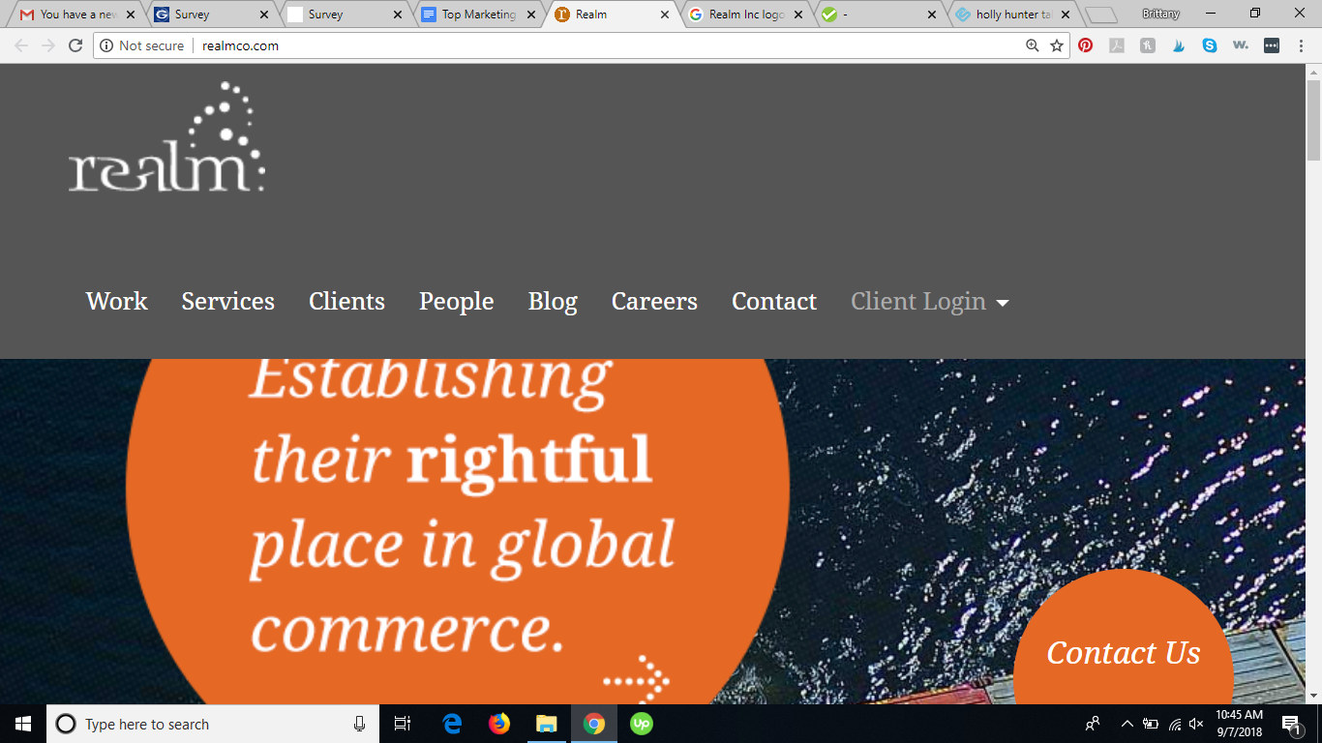
Task: Close the Gmail tab
Action: tap(131, 15)
